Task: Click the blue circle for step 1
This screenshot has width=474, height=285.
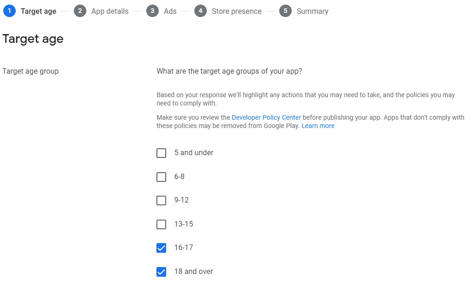Action: [x=9, y=11]
